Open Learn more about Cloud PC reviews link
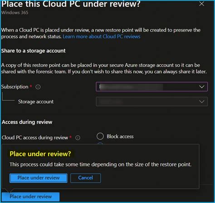 point(102,36)
